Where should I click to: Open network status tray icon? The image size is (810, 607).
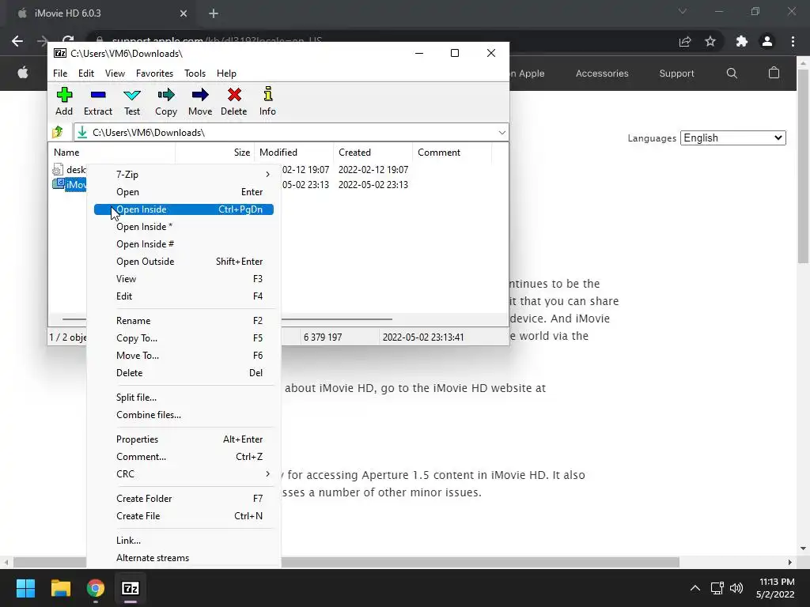[x=717, y=588]
